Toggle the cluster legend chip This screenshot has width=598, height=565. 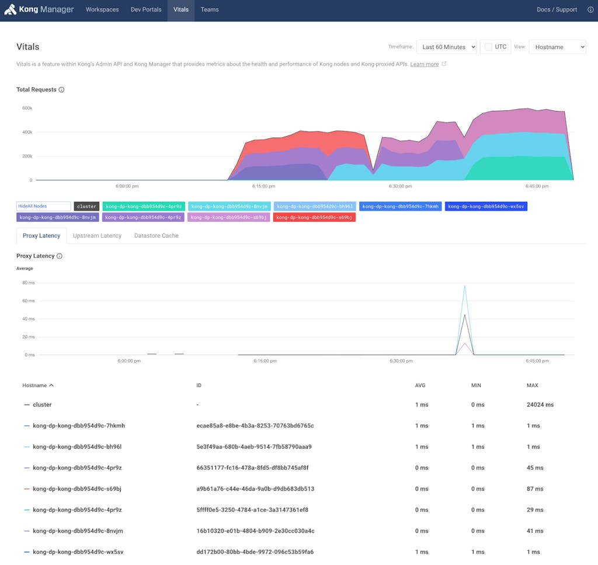click(86, 206)
